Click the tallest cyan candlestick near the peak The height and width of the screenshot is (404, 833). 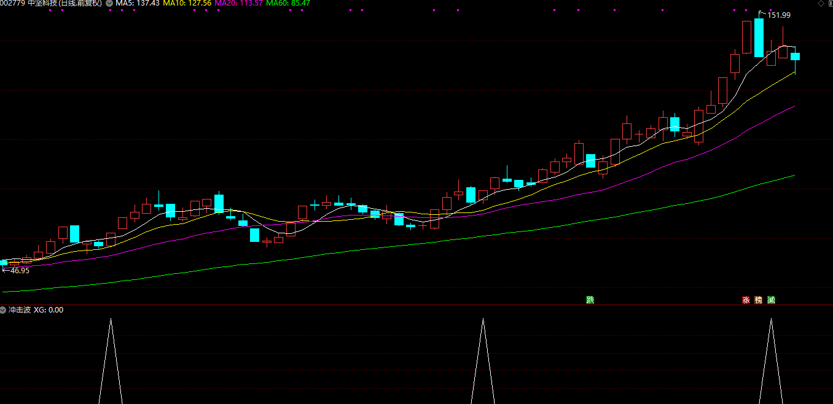click(x=759, y=37)
